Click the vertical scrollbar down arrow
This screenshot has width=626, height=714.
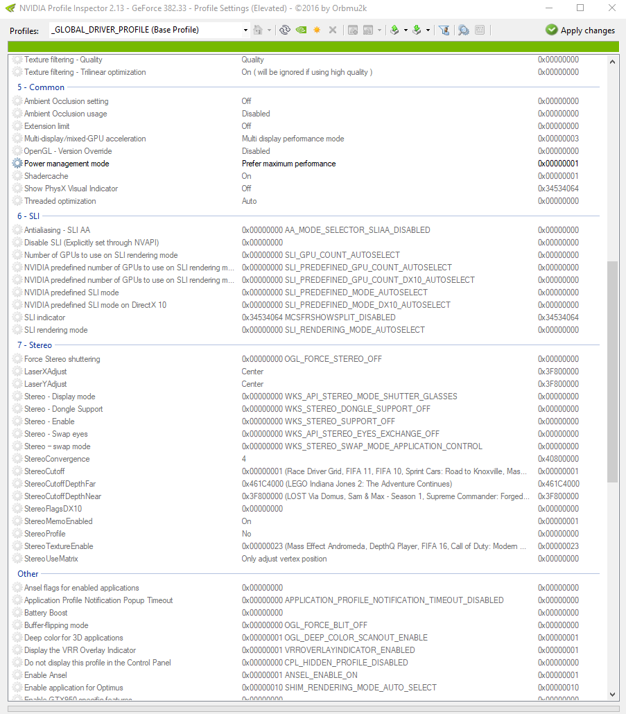point(612,695)
